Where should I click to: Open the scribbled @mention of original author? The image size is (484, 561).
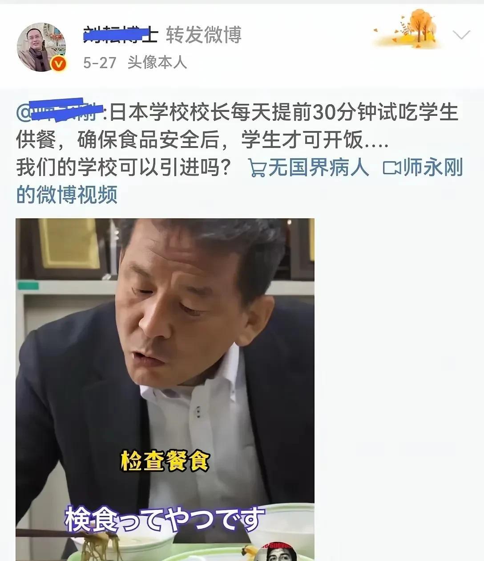click(60, 111)
